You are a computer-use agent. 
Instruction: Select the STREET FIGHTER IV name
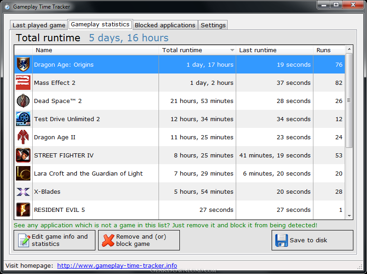pos(64,155)
